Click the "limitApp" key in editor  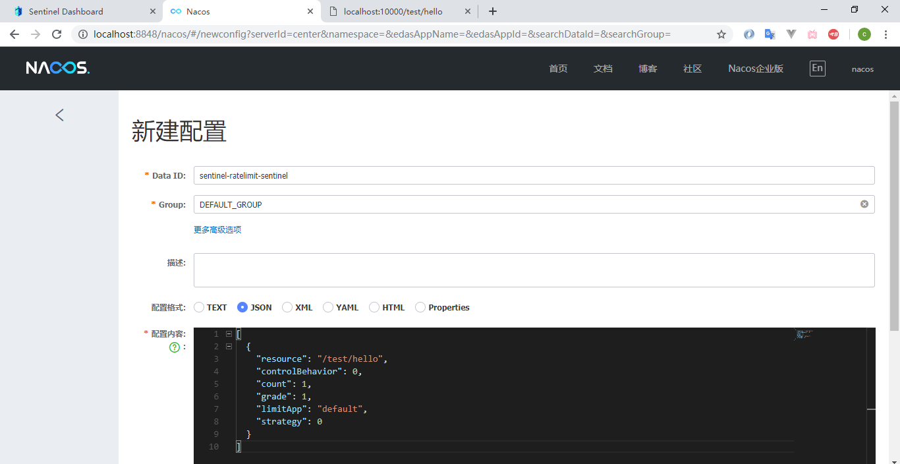(281, 409)
